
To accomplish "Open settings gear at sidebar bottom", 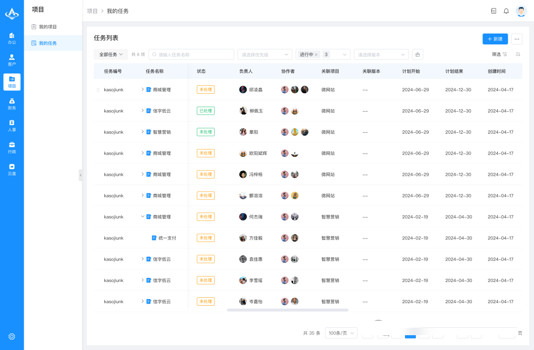I will click(x=12, y=336).
